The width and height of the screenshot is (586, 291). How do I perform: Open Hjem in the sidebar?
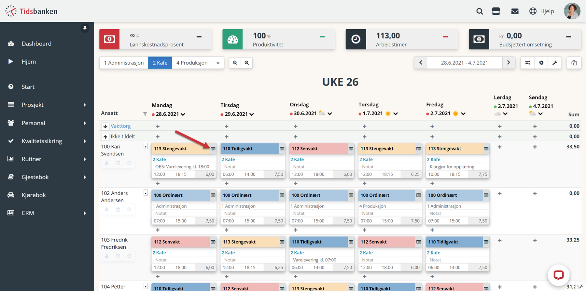tap(29, 61)
